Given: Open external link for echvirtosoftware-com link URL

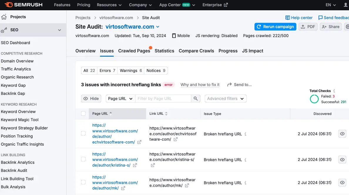Looking at the screenshot, I should click(x=175, y=139).
